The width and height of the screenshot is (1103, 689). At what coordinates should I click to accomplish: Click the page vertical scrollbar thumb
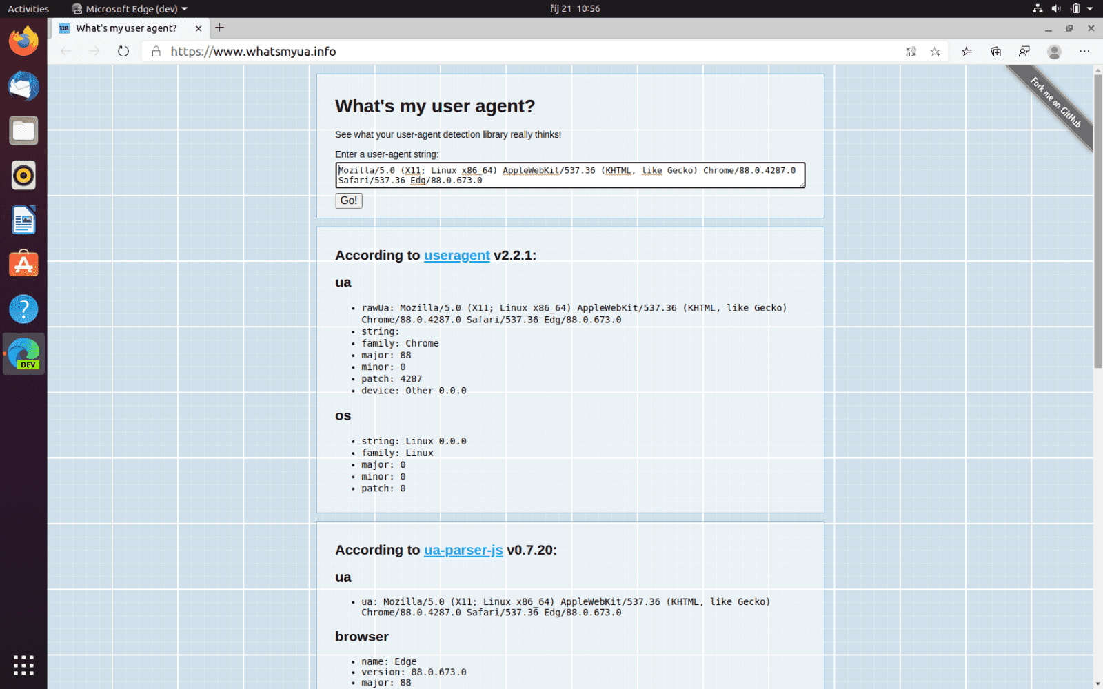(1097, 220)
